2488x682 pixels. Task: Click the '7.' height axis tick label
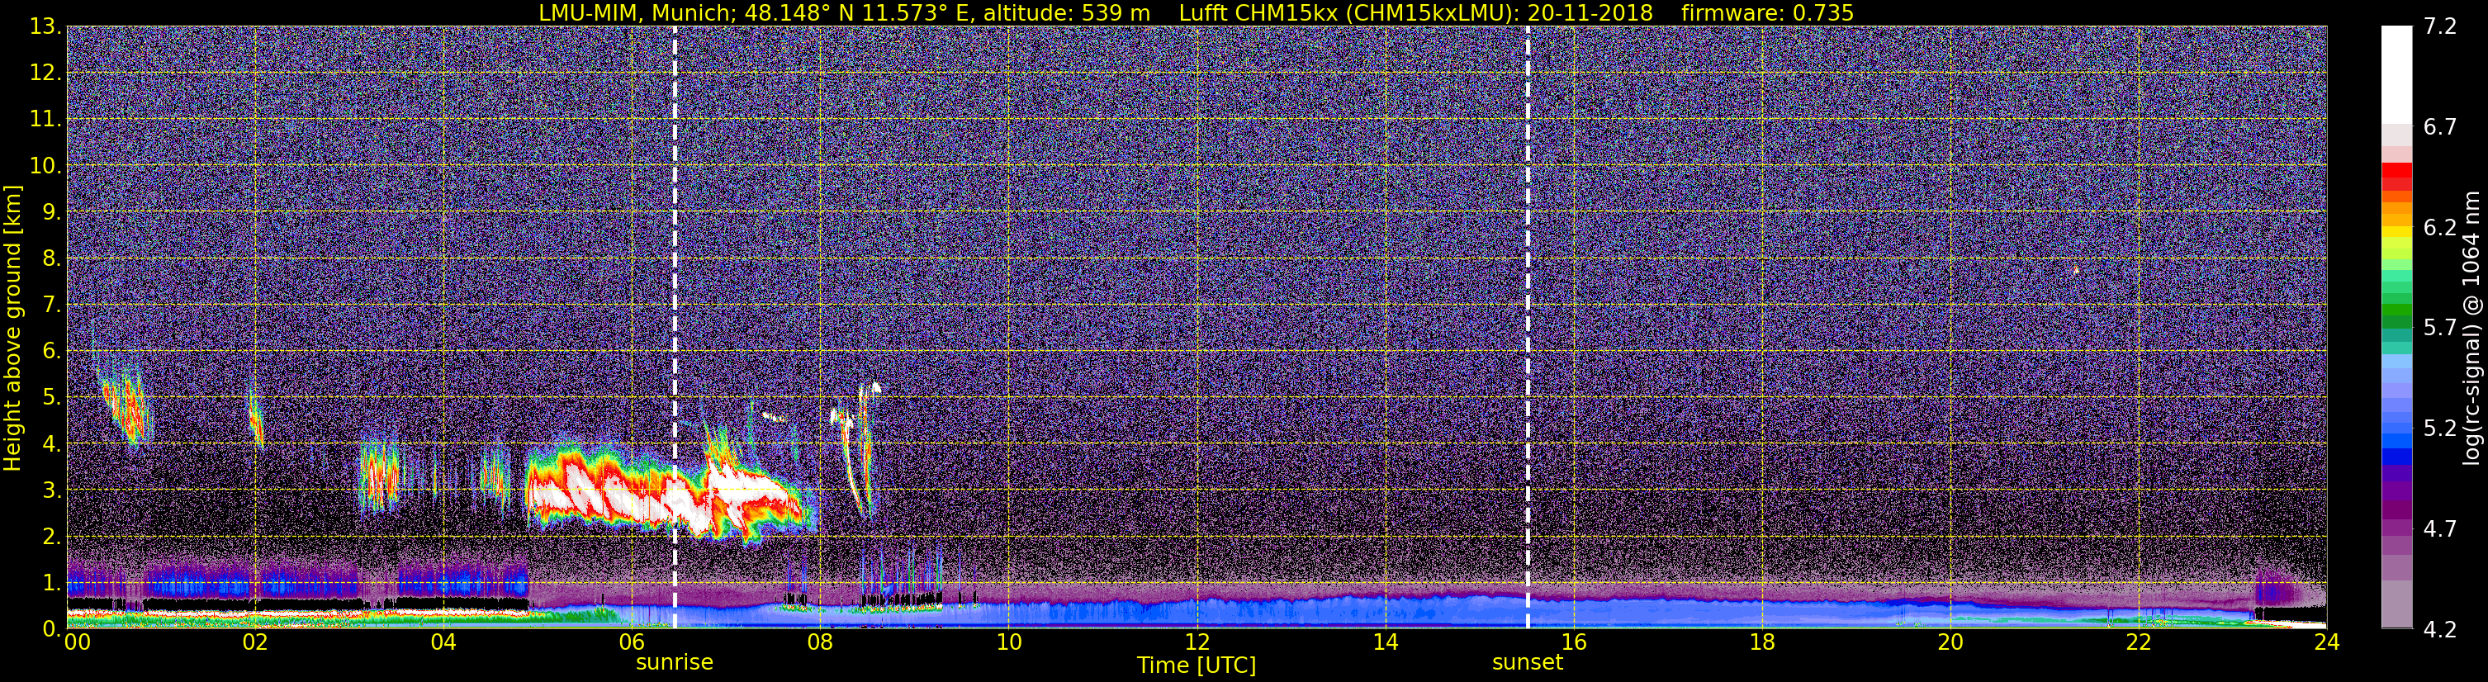[x=51, y=305]
